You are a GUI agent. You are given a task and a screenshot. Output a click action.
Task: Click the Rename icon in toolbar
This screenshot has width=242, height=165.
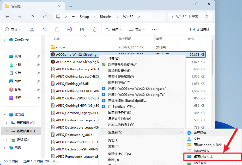[70, 29]
